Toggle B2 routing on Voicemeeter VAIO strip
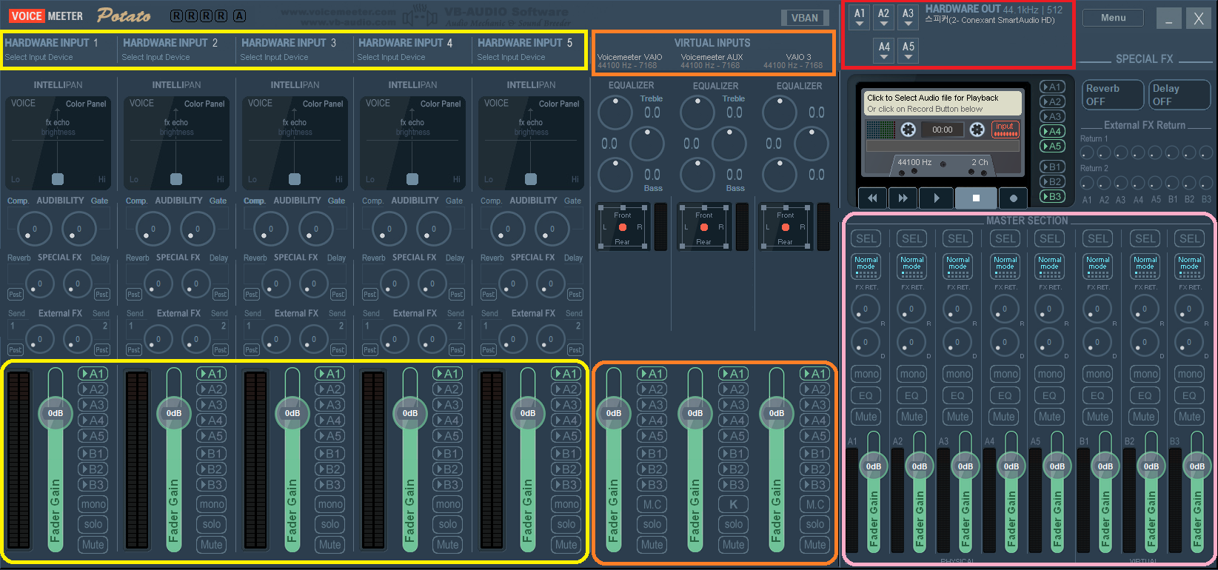This screenshot has height=570, width=1218. (652, 469)
